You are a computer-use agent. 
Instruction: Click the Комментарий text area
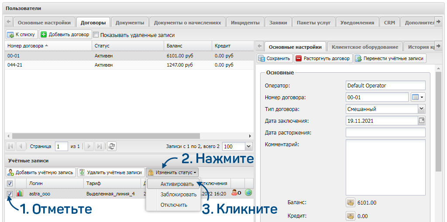click(385, 167)
